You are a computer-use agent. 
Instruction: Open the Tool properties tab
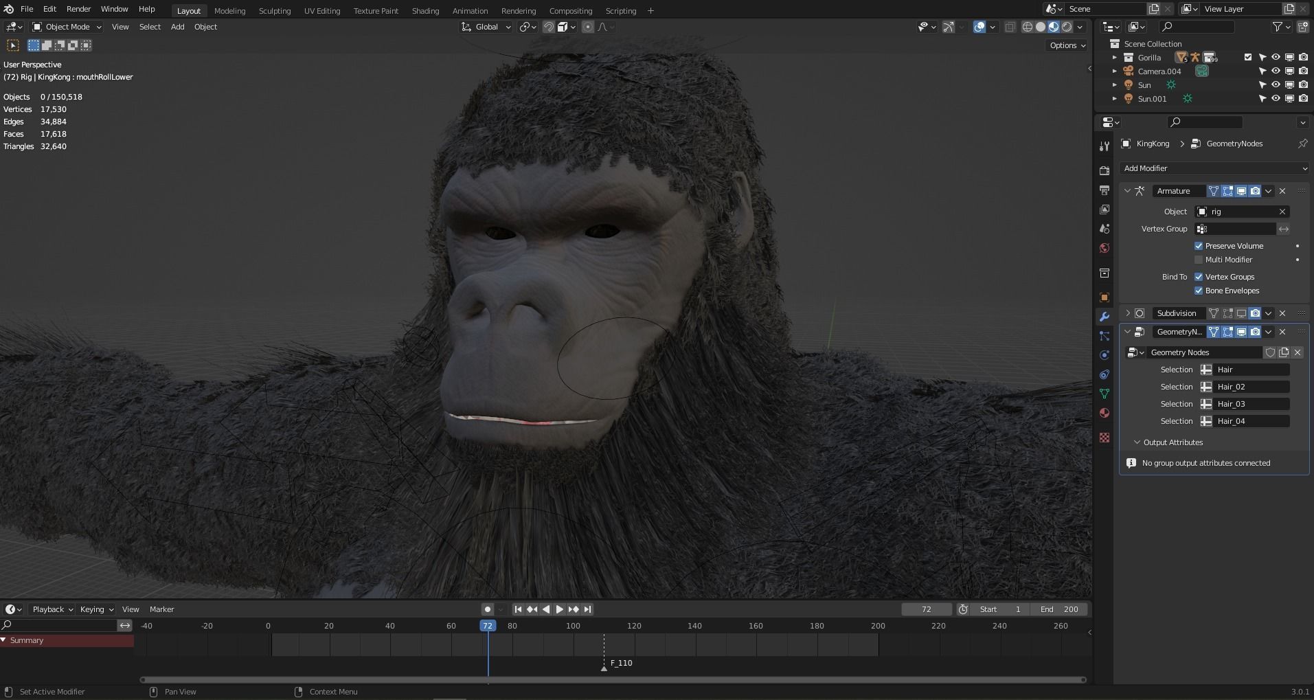pyautogui.click(x=1105, y=146)
